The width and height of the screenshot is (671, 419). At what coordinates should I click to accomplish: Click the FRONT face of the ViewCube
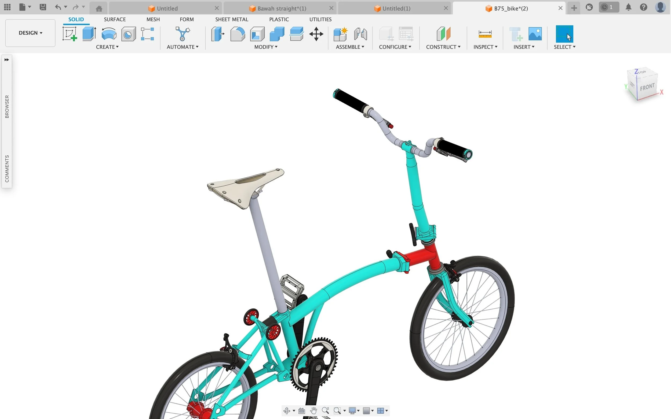(647, 88)
